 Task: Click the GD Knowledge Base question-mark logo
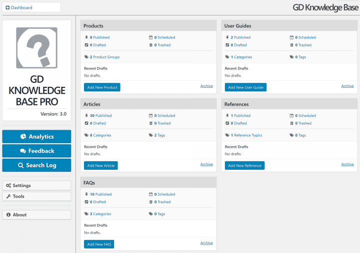(36, 48)
